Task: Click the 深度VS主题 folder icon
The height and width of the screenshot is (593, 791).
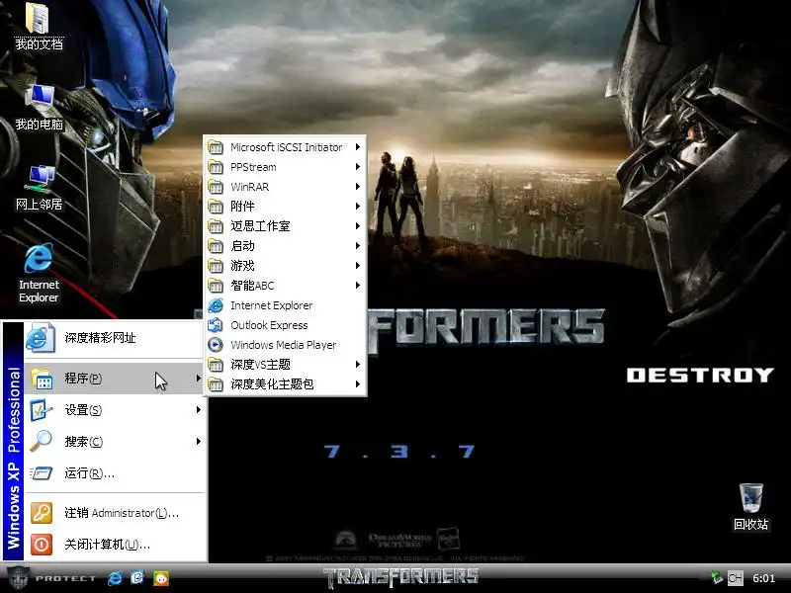Action: coord(216,365)
